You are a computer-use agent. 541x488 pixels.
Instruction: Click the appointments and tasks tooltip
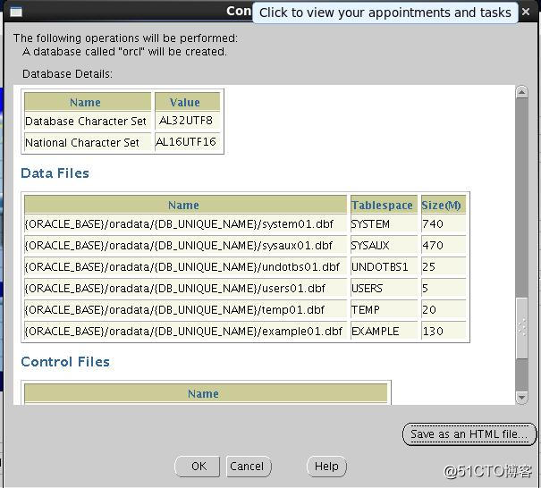(385, 13)
